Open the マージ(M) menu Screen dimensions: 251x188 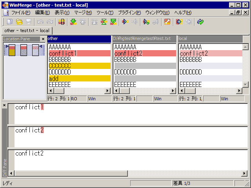coord(83,13)
